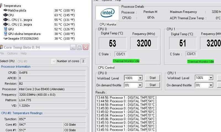Expand CPU 1 On demand throttle dropdown

coord(211,85)
